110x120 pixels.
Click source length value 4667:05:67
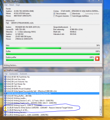pos(23,16)
